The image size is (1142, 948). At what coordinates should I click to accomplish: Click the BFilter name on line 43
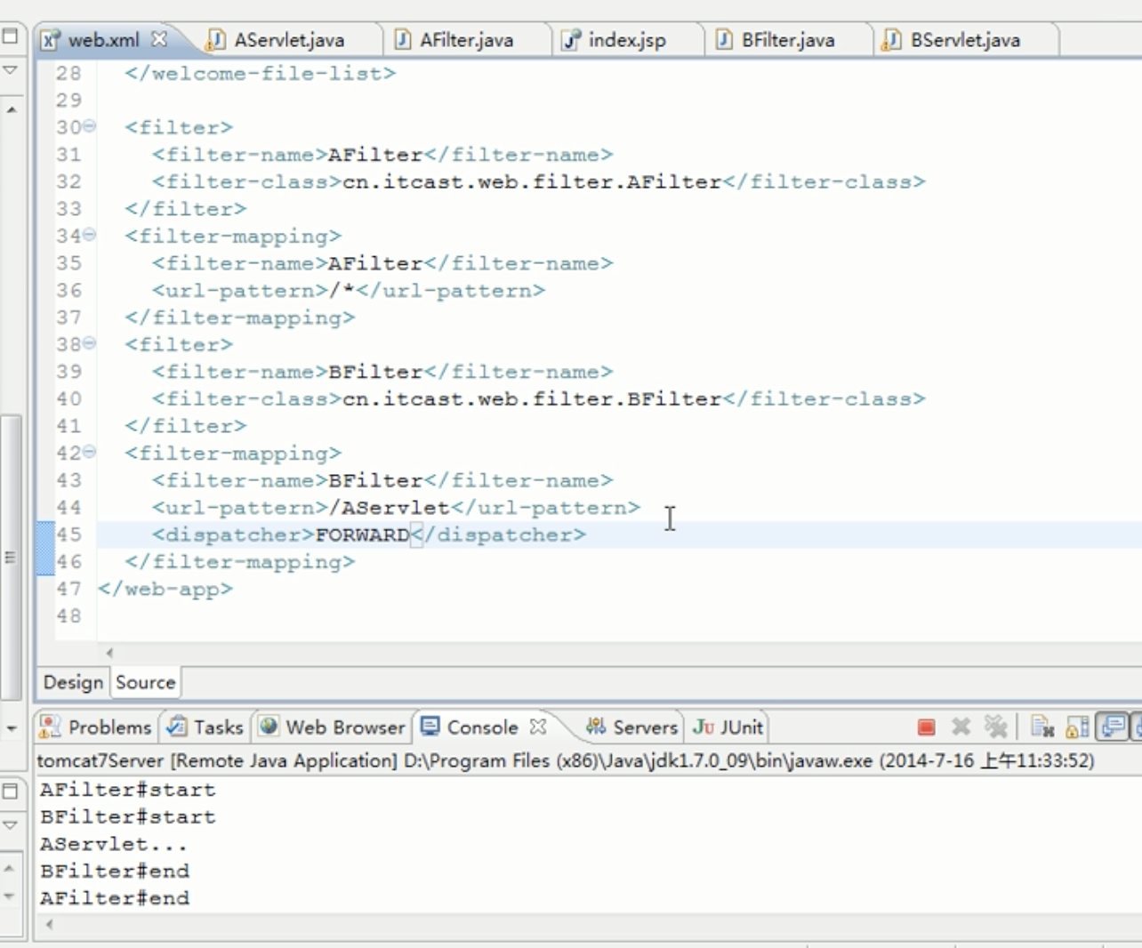click(375, 480)
